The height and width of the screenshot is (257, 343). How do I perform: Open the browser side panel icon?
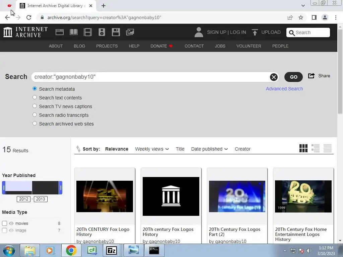point(314,17)
